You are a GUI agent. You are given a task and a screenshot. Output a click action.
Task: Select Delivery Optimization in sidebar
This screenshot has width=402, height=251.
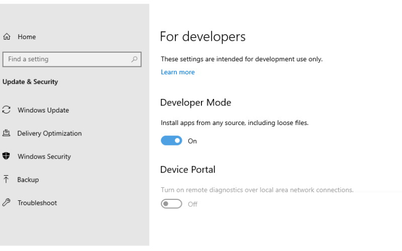(49, 134)
